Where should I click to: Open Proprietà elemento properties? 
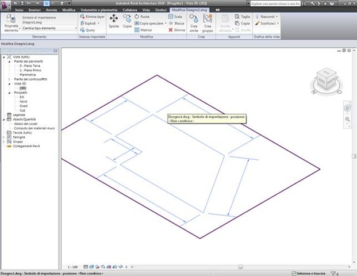[11, 23]
